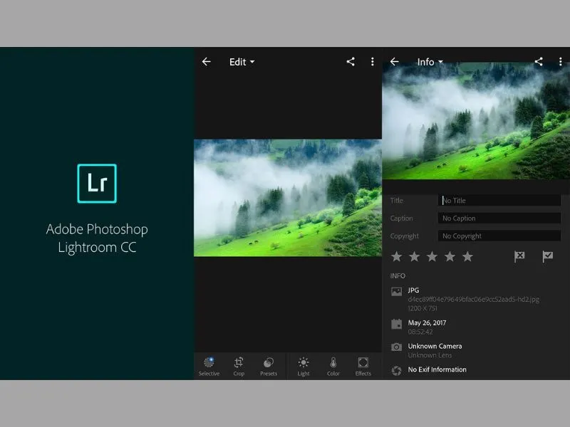This screenshot has width=570, height=427.
Task: Tap the photo in Edit screen
Action: [288, 198]
